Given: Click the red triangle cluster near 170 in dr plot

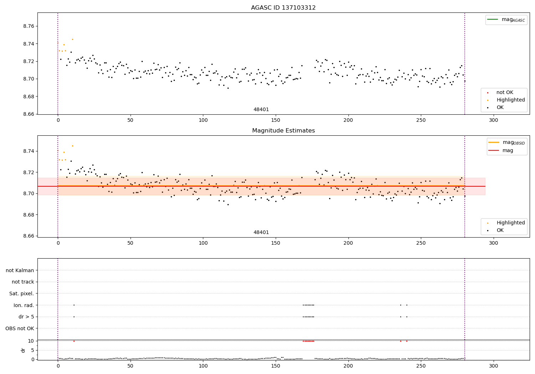Looking at the screenshot, I should click(308, 341).
